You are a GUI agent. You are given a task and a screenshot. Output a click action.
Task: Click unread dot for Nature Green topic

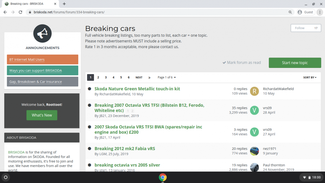(x=90, y=89)
